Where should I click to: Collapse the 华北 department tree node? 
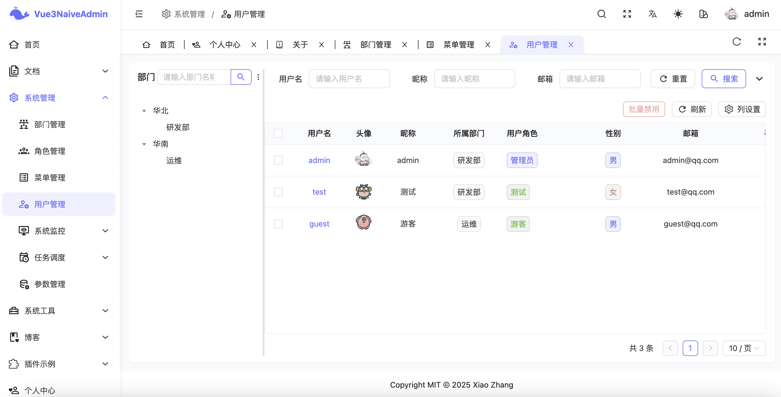(144, 110)
